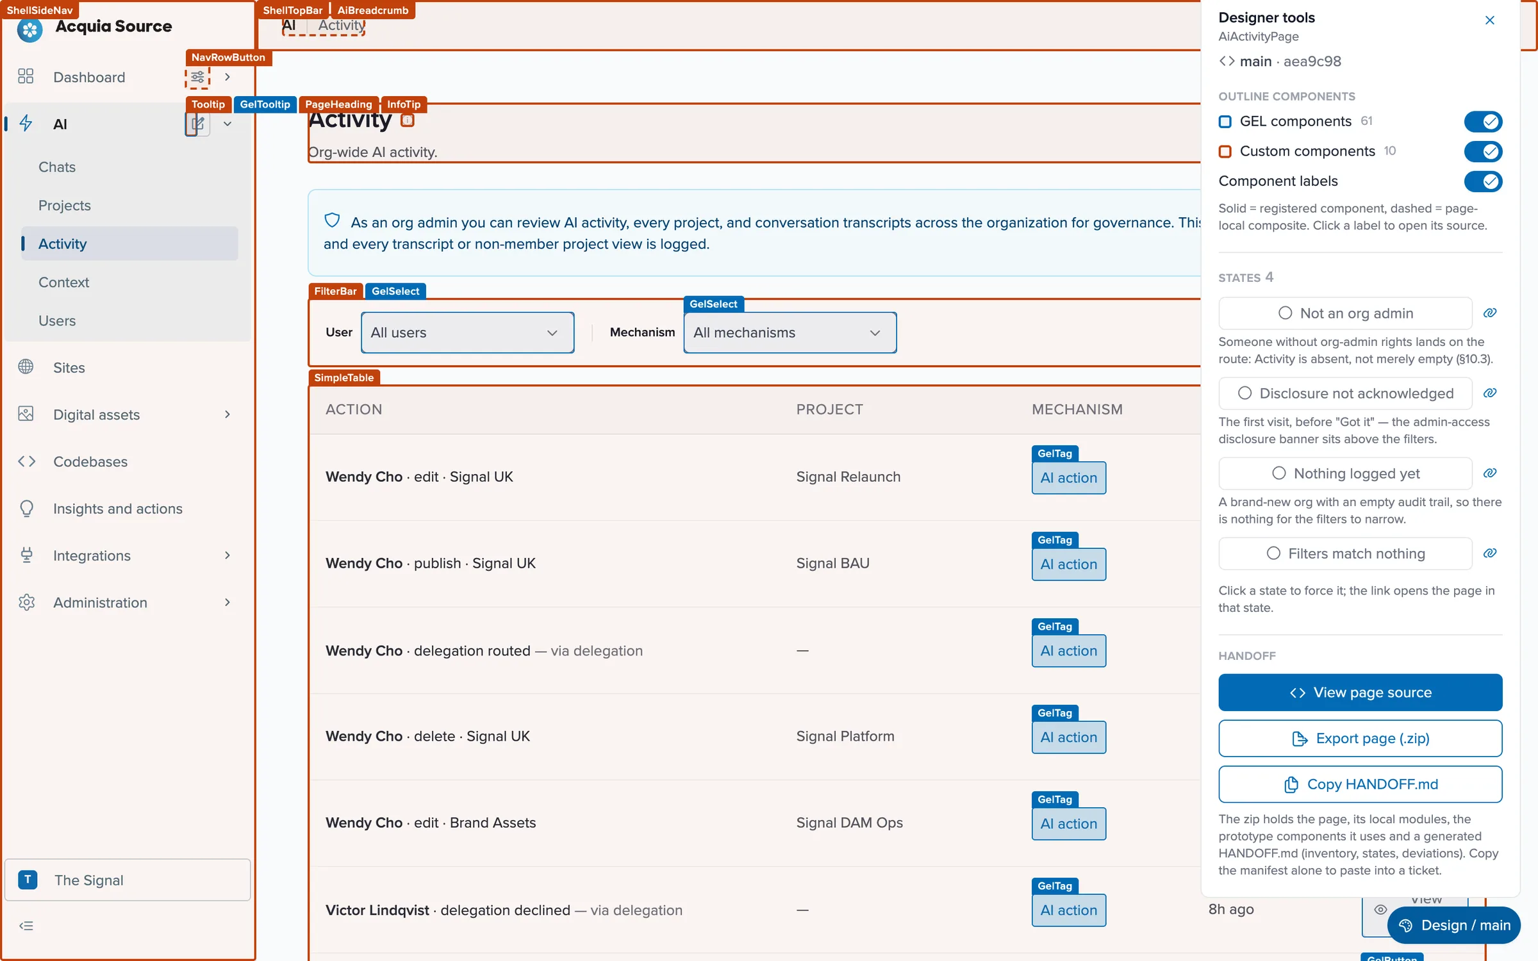Click View page source button

(1360, 692)
